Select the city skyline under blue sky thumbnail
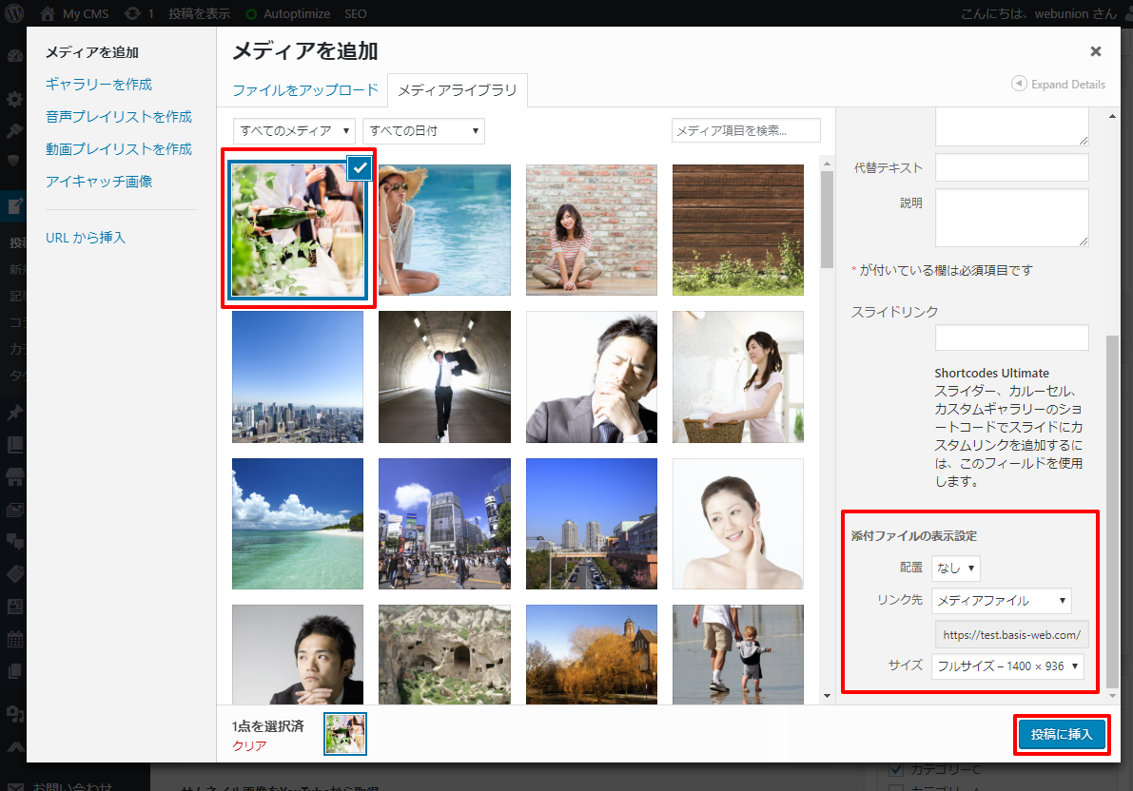1133x791 pixels. click(x=298, y=376)
